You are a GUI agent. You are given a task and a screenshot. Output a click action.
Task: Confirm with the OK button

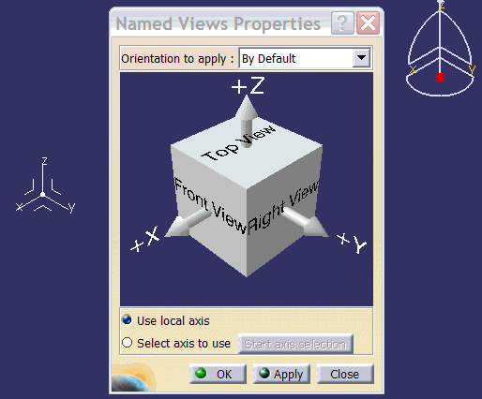click(x=218, y=374)
